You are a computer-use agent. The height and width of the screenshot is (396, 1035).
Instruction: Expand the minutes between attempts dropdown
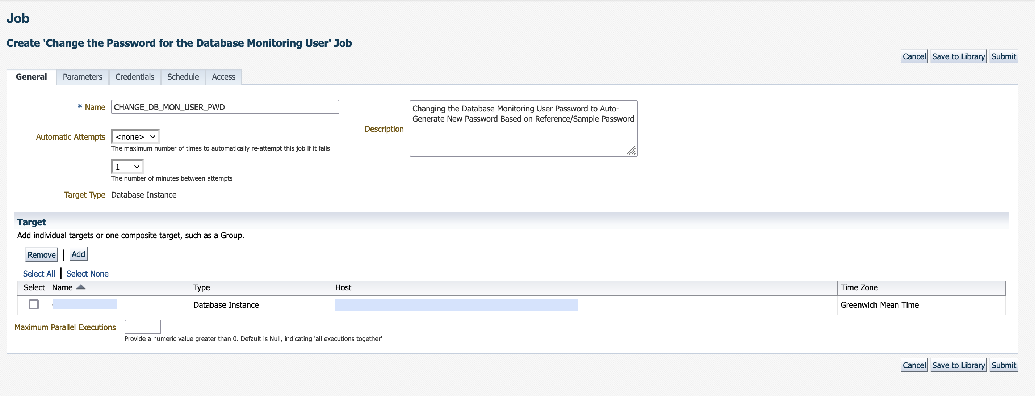pyautogui.click(x=127, y=167)
